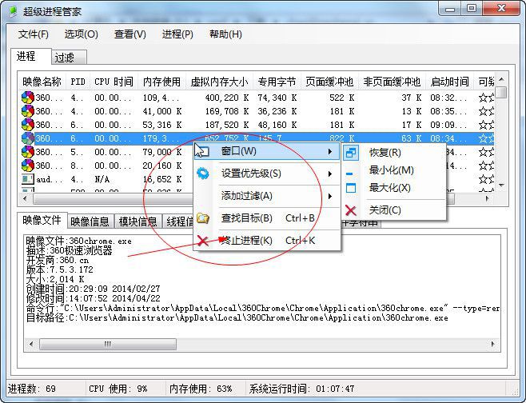This screenshot has width=526, height=403.
Task: Expand the 窗口(W) submenu arrow
Action: (330, 152)
